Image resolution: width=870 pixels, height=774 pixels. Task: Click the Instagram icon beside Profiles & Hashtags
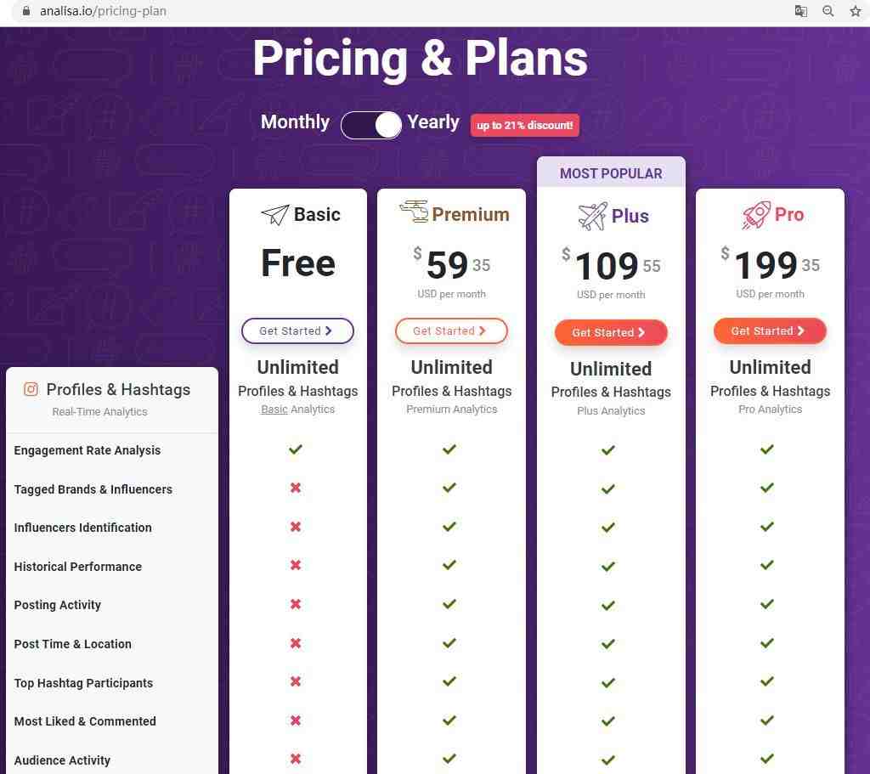coord(31,389)
